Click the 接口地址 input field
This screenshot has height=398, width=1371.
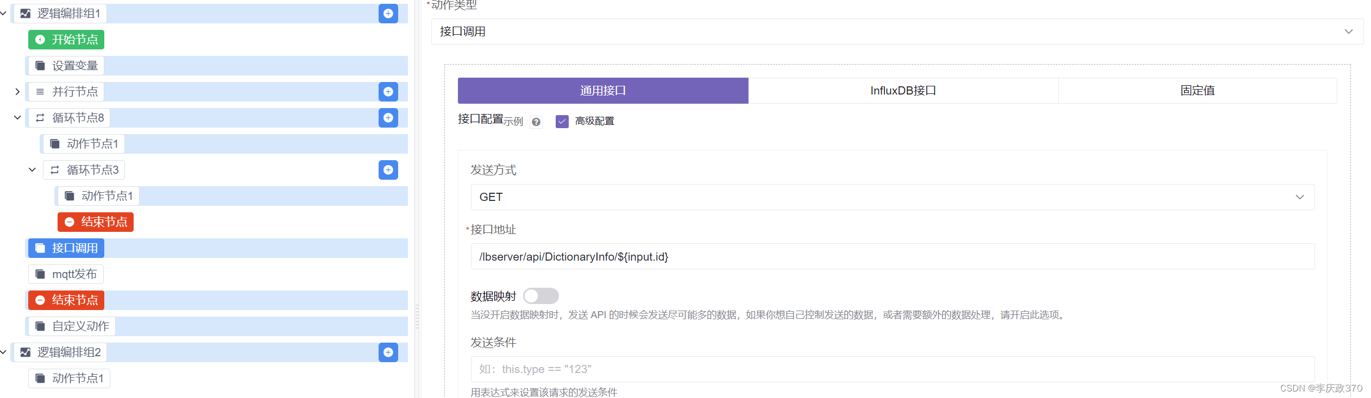click(x=892, y=256)
